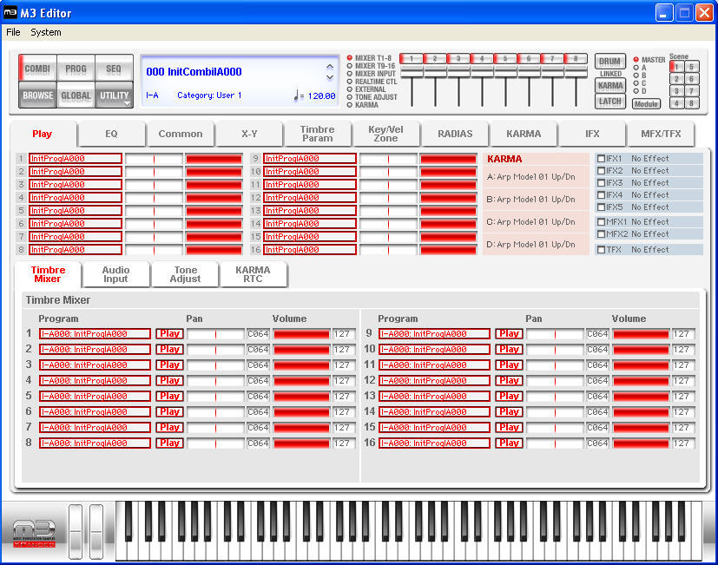718x565 pixels.
Task: Set timbre 4 mode Play button
Action: tap(169, 380)
